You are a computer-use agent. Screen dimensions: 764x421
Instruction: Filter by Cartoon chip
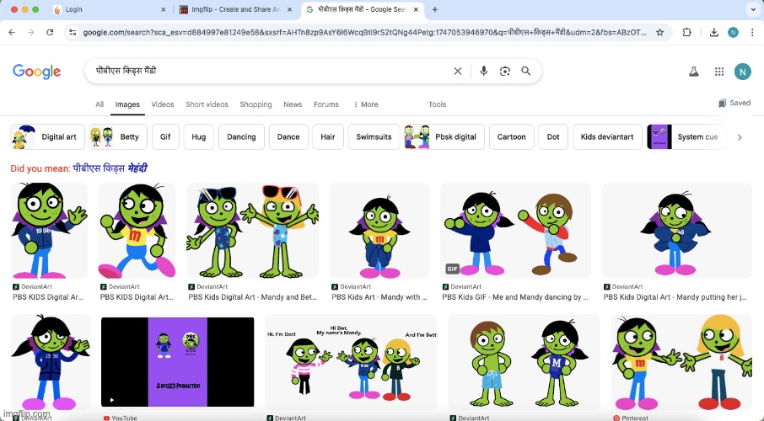[x=512, y=136]
